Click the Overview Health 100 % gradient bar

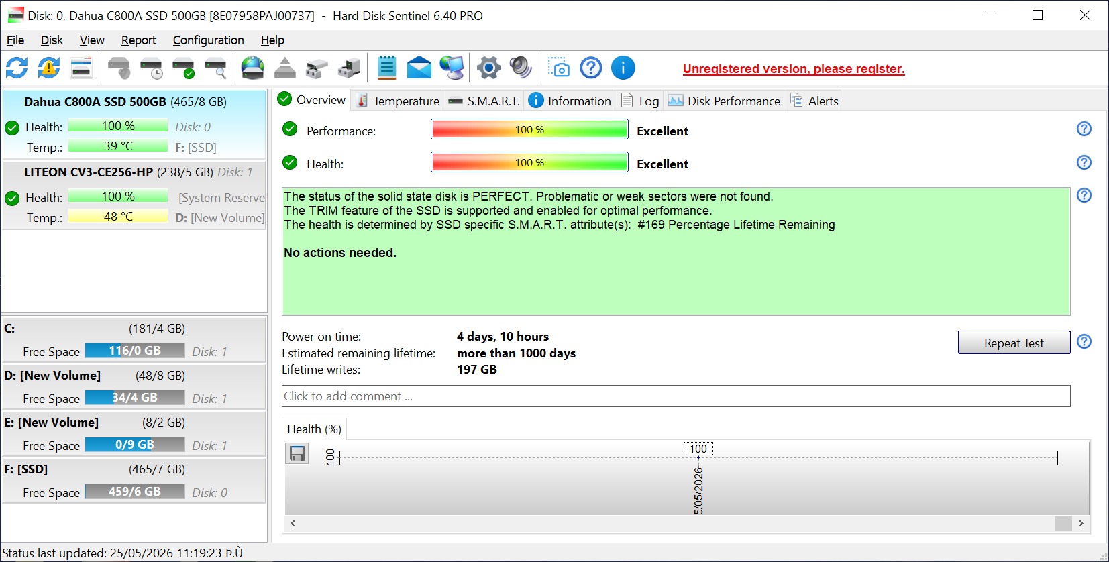tap(529, 162)
